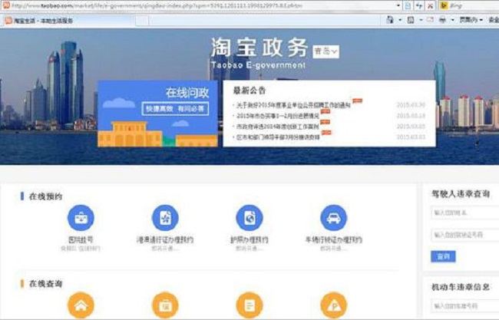This screenshot has height=320, width=499.
Task: Click the page favicon in the address bar
Action: 6,5
